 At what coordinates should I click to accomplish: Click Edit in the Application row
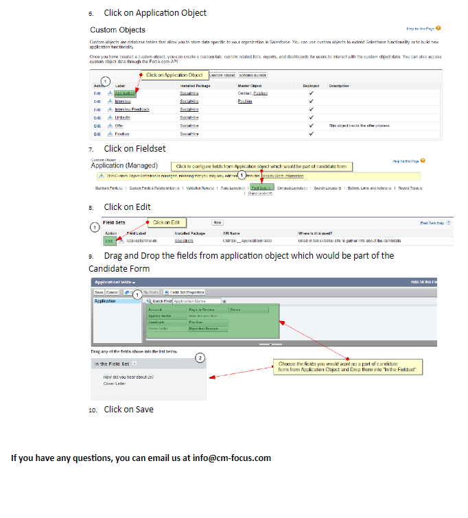coord(97,93)
